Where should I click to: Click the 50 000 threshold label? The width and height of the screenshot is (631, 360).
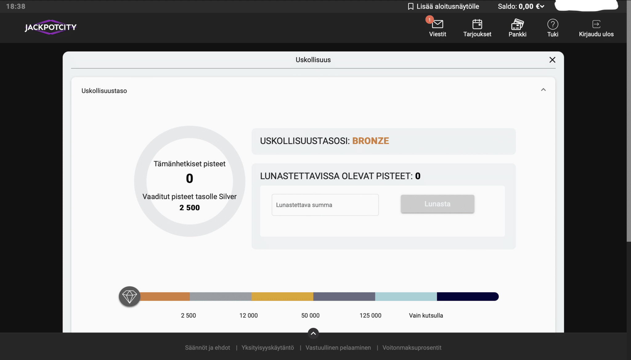tap(310, 315)
